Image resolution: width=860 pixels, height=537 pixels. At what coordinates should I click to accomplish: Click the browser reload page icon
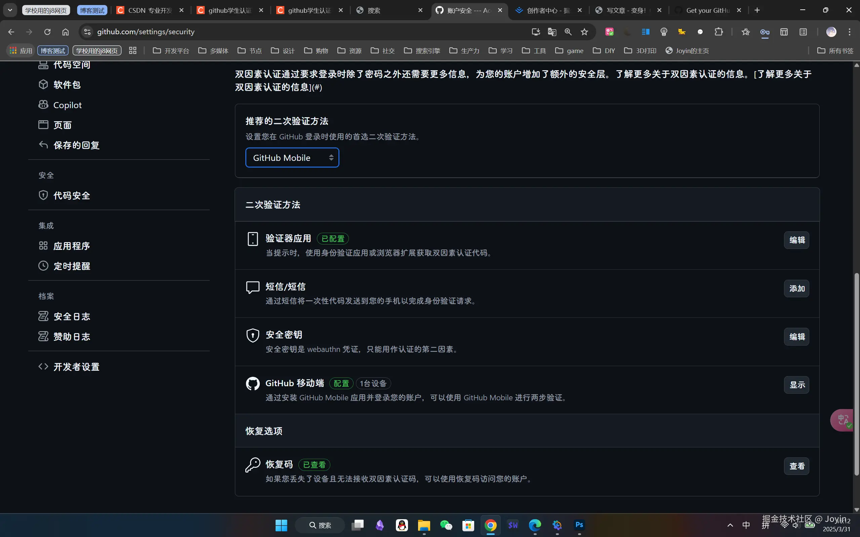(47, 32)
